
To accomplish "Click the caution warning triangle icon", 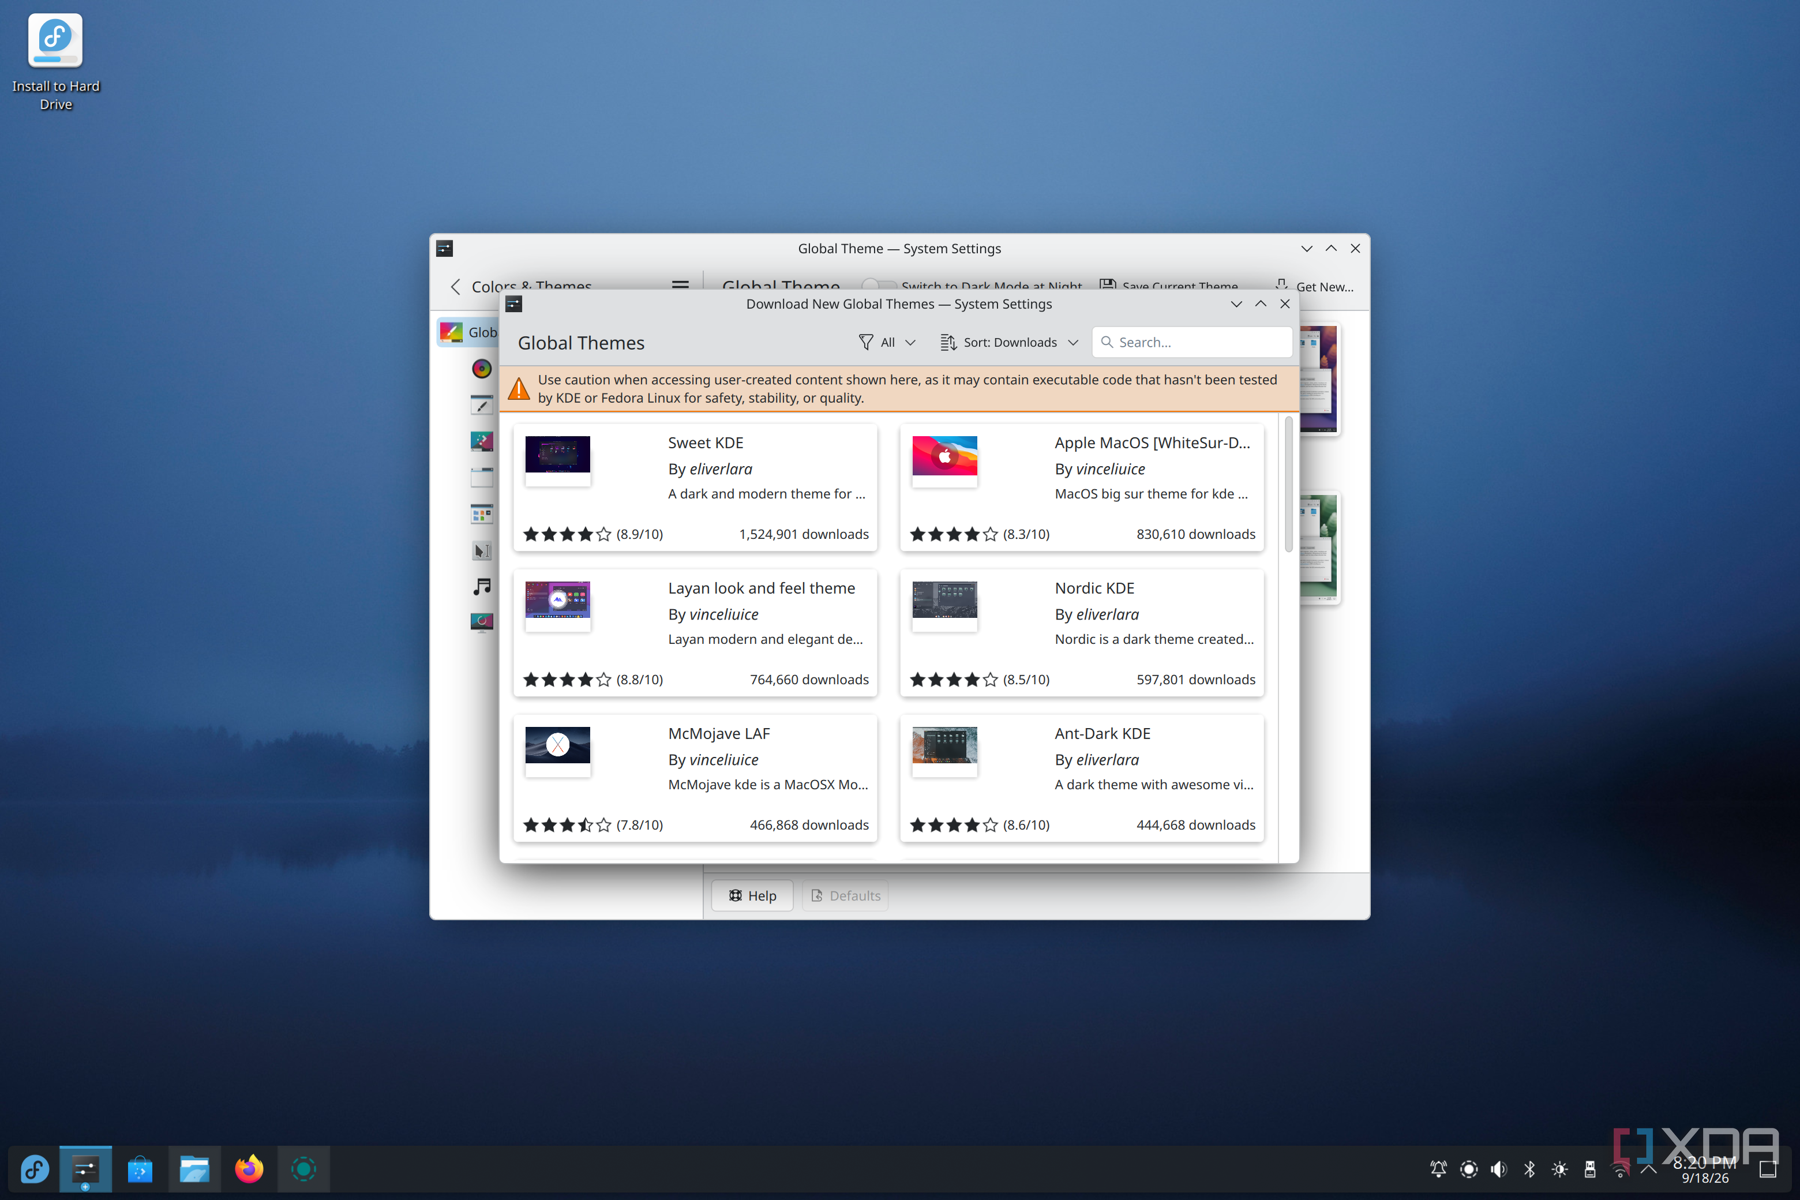I will 519,389.
